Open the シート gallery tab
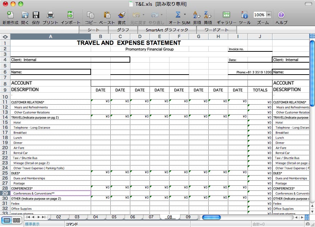 94,30
